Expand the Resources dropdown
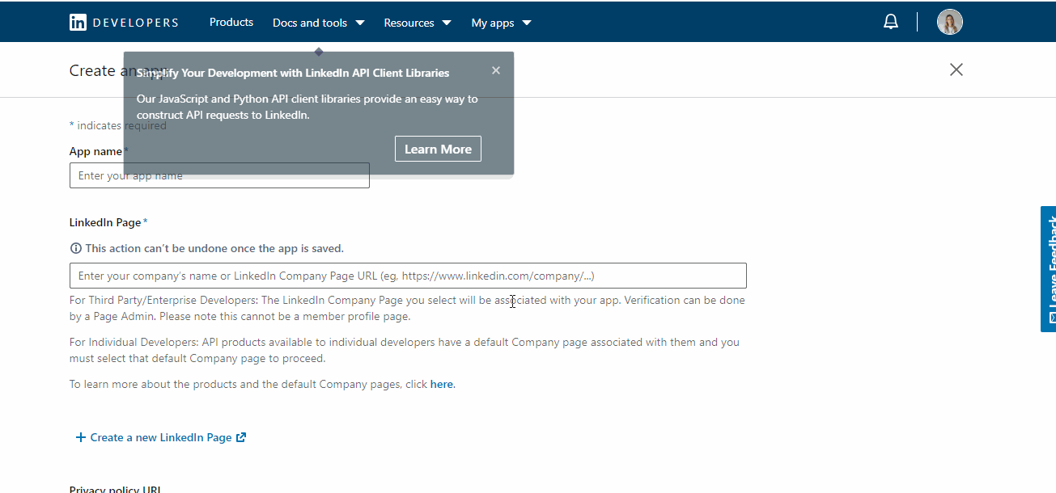The image size is (1056, 493). pyautogui.click(x=418, y=23)
